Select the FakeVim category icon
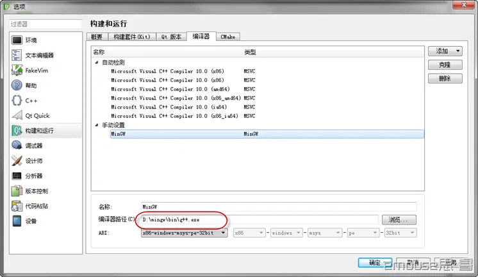Image resolution: width=478 pixels, height=277 pixels. [17, 70]
